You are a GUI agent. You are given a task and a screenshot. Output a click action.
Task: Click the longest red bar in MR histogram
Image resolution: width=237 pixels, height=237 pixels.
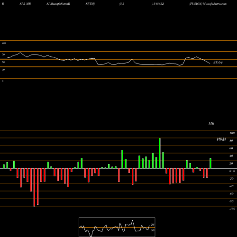click(34, 187)
